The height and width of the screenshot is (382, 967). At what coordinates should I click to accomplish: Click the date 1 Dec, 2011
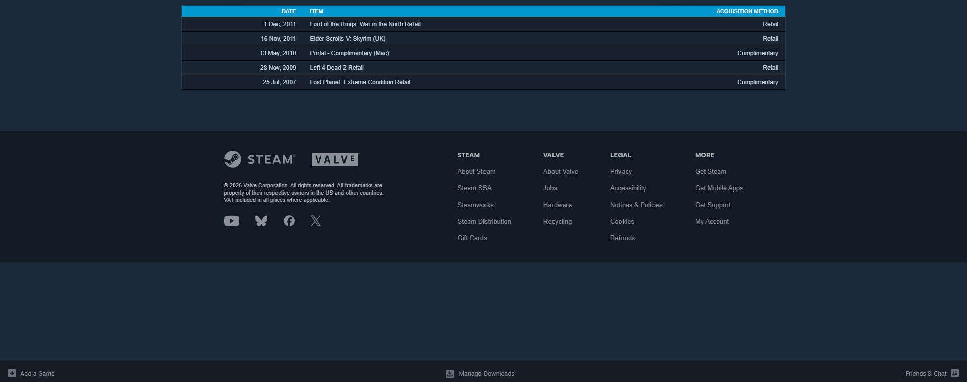tap(280, 24)
